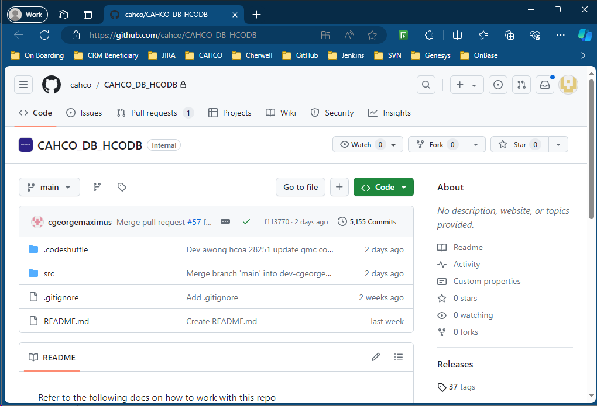The width and height of the screenshot is (597, 406).
Task: Open the Insights tab
Action: [x=389, y=112]
